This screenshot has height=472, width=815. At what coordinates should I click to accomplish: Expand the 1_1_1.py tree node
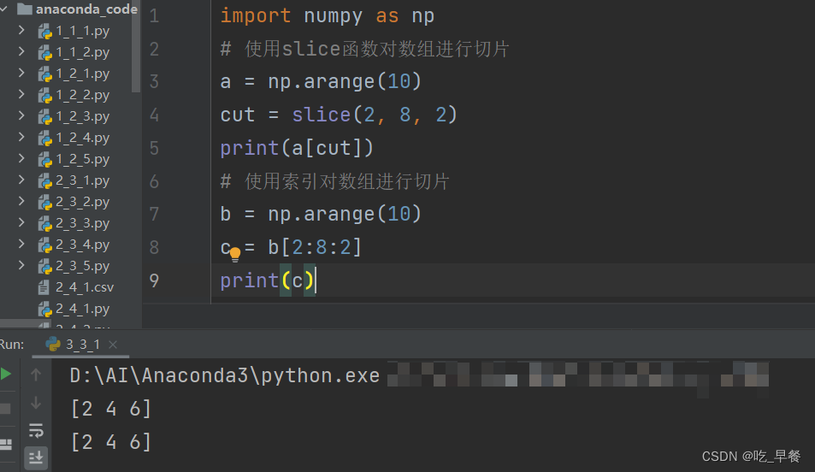pyautogui.click(x=21, y=31)
